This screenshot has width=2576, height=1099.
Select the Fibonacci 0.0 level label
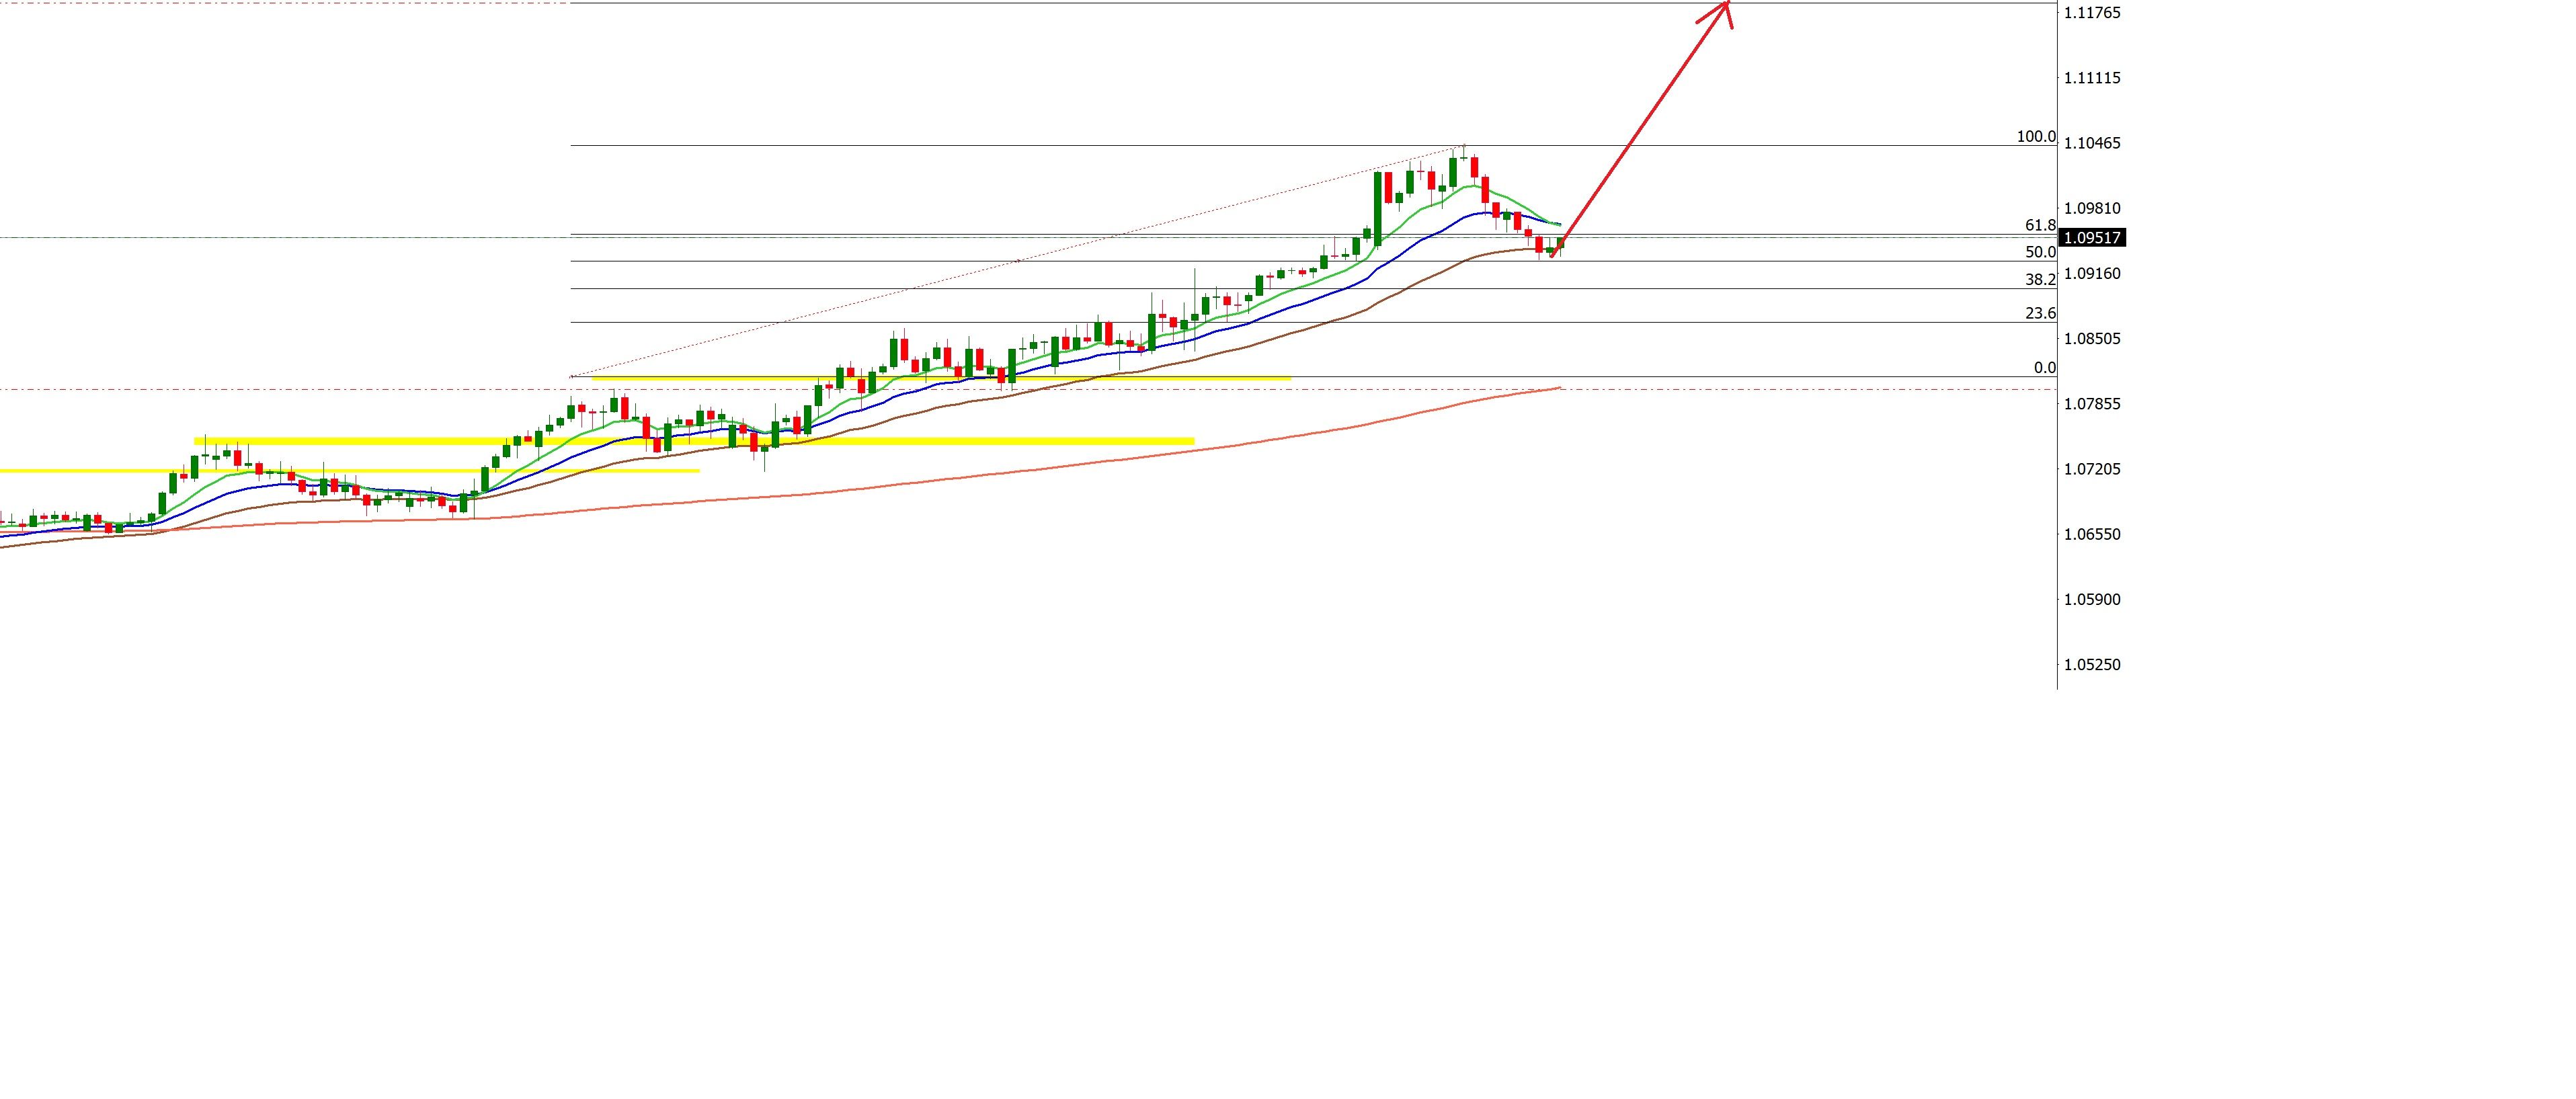tap(2045, 368)
